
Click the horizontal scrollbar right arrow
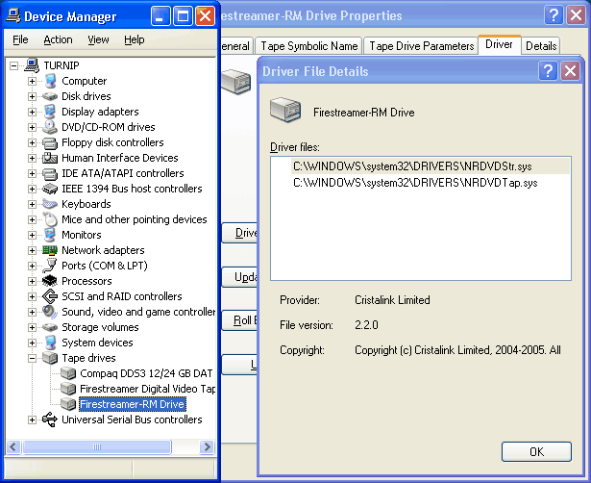207,447
